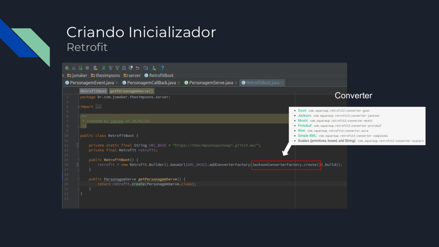Click 'public class RetrofitBoot {' line
The height and width of the screenshot is (247, 439).
pos(109,136)
